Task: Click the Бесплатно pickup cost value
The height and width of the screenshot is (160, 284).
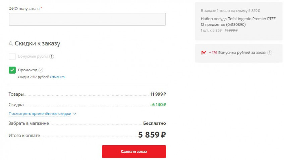Action: click(x=154, y=124)
